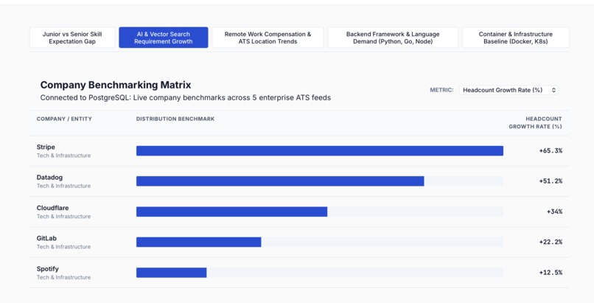
Task: Select the AI & Vector Search Requirement Growth tab
Action: (164, 38)
